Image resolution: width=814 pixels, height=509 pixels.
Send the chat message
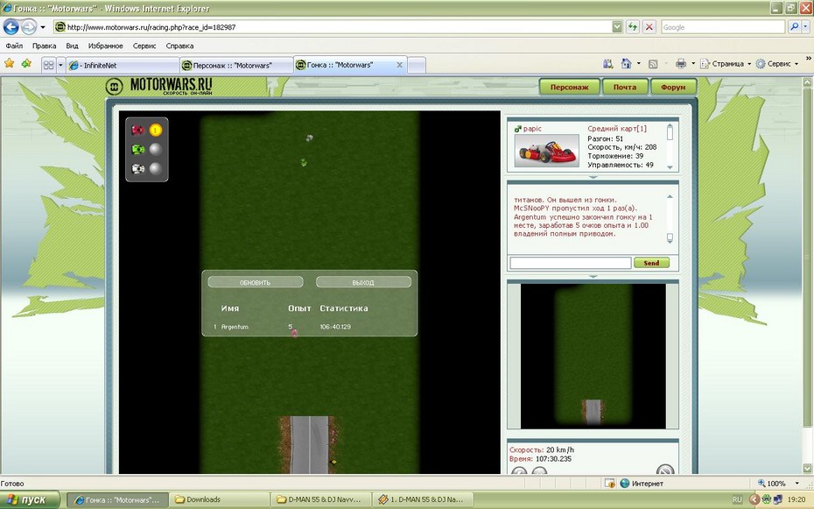pos(651,263)
